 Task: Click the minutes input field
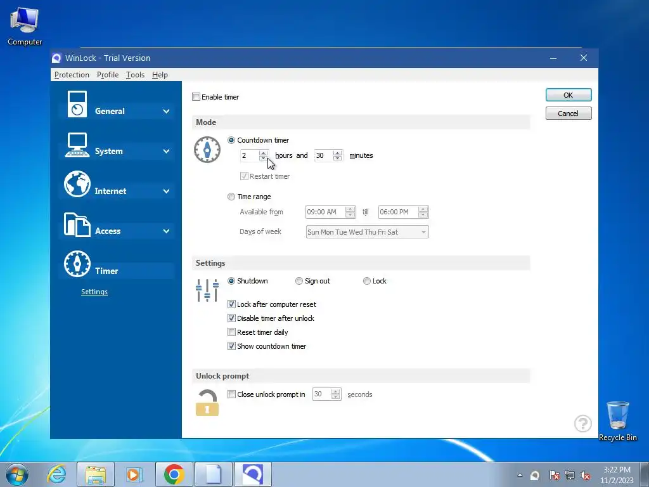click(x=324, y=156)
